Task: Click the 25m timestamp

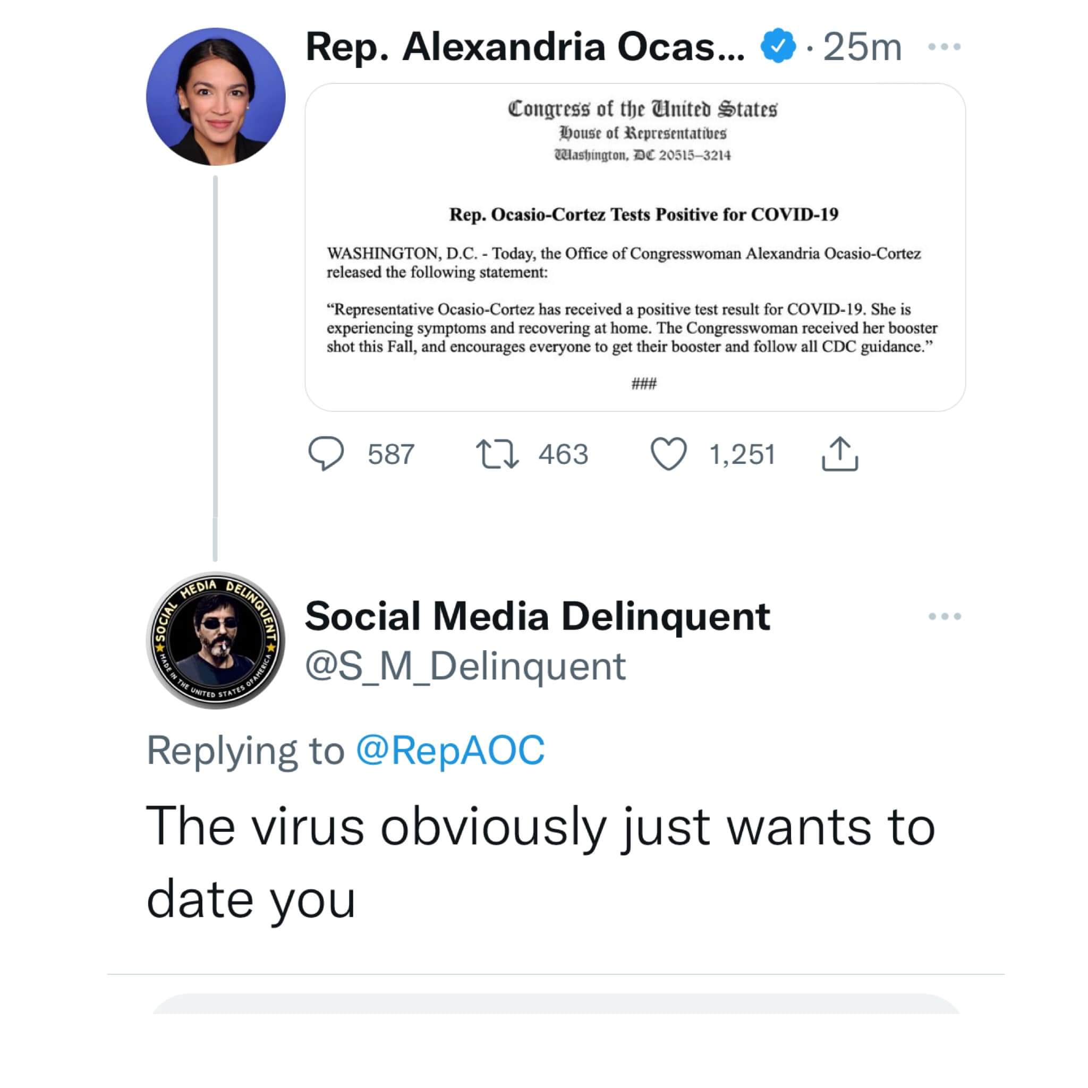Action: click(862, 47)
